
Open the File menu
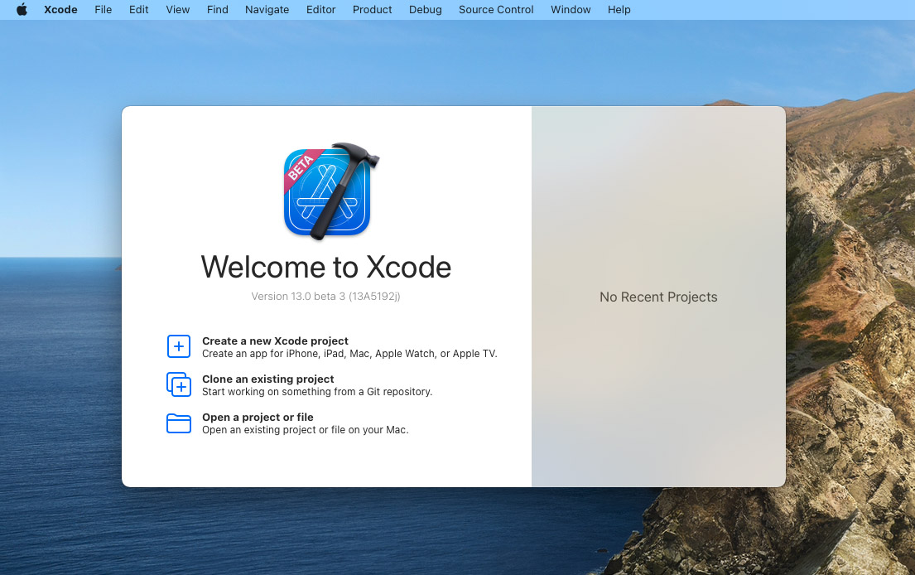[104, 9]
